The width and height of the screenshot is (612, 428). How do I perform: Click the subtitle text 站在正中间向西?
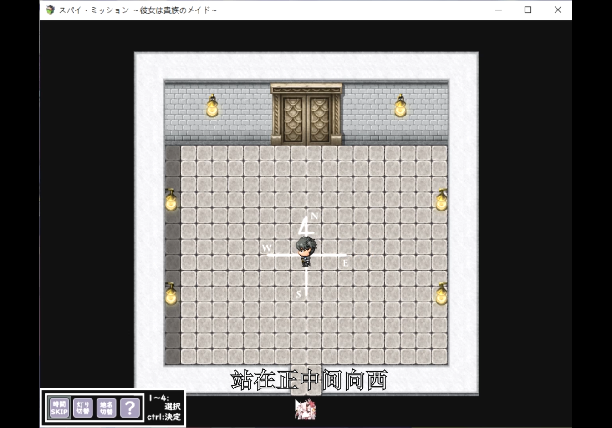click(x=310, y=380)
